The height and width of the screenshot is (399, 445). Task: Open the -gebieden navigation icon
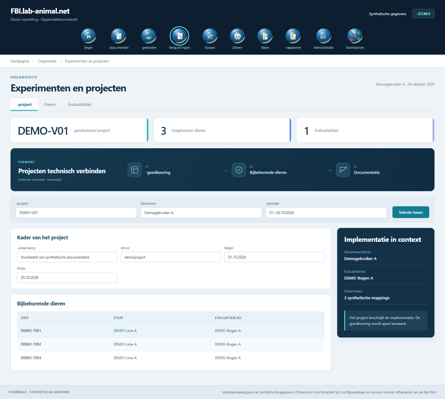[149, 36]
